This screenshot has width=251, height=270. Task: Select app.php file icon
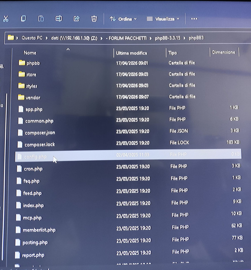tap(21, 109)
